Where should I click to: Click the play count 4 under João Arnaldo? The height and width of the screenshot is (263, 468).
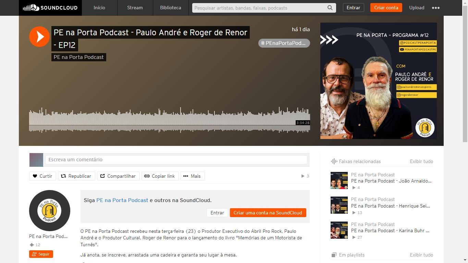pyautogui.click(x=356, y=188)
